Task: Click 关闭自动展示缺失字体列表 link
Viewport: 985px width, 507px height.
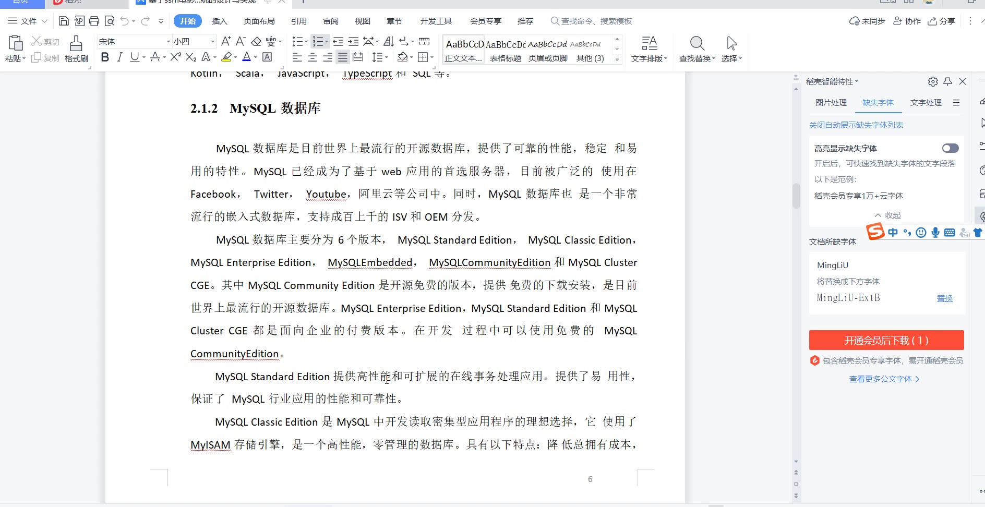Action: point(856,125)
